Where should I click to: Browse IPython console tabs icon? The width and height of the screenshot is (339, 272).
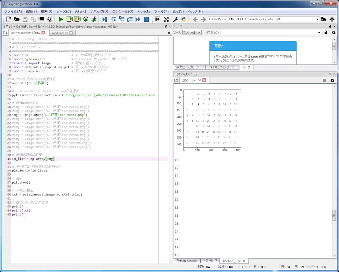pyautogui.click(x=176, y=80)
